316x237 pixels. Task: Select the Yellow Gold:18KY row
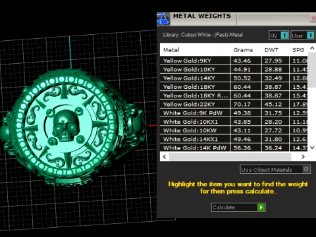click(234, 87)
